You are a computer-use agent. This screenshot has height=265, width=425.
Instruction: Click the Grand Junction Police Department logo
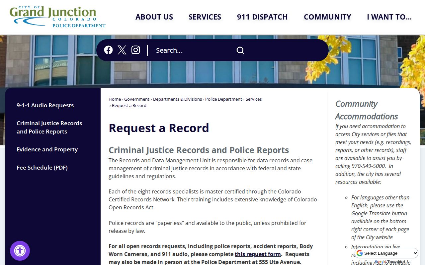pyautogui.click(x=57, y=17)
